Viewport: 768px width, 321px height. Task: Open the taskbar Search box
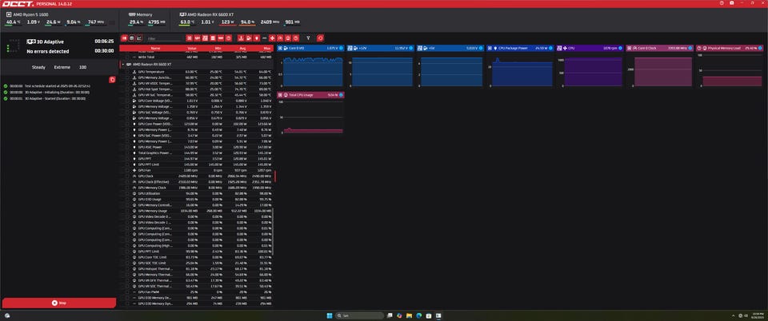(x=359, y=315)
